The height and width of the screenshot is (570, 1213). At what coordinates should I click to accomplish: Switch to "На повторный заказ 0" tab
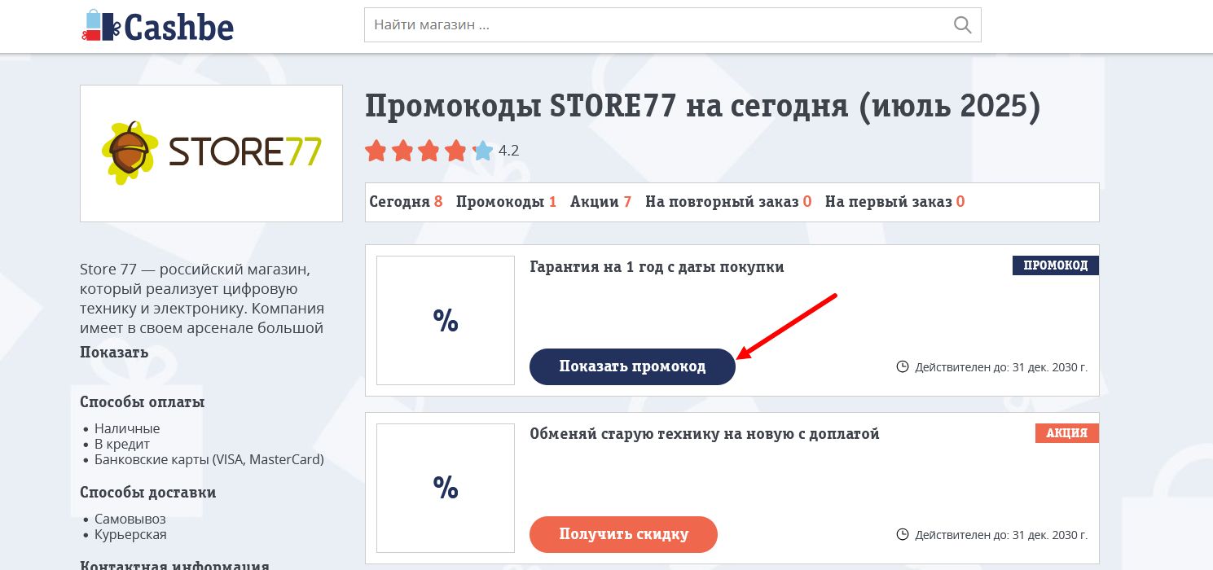pos(728,202)
